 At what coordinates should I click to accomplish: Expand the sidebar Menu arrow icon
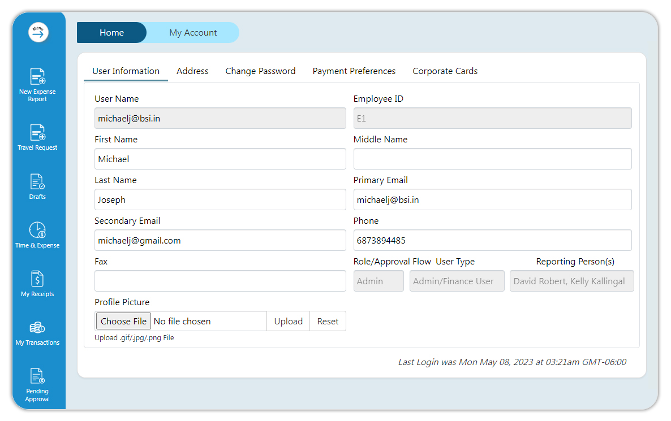[x=38, y=33]
